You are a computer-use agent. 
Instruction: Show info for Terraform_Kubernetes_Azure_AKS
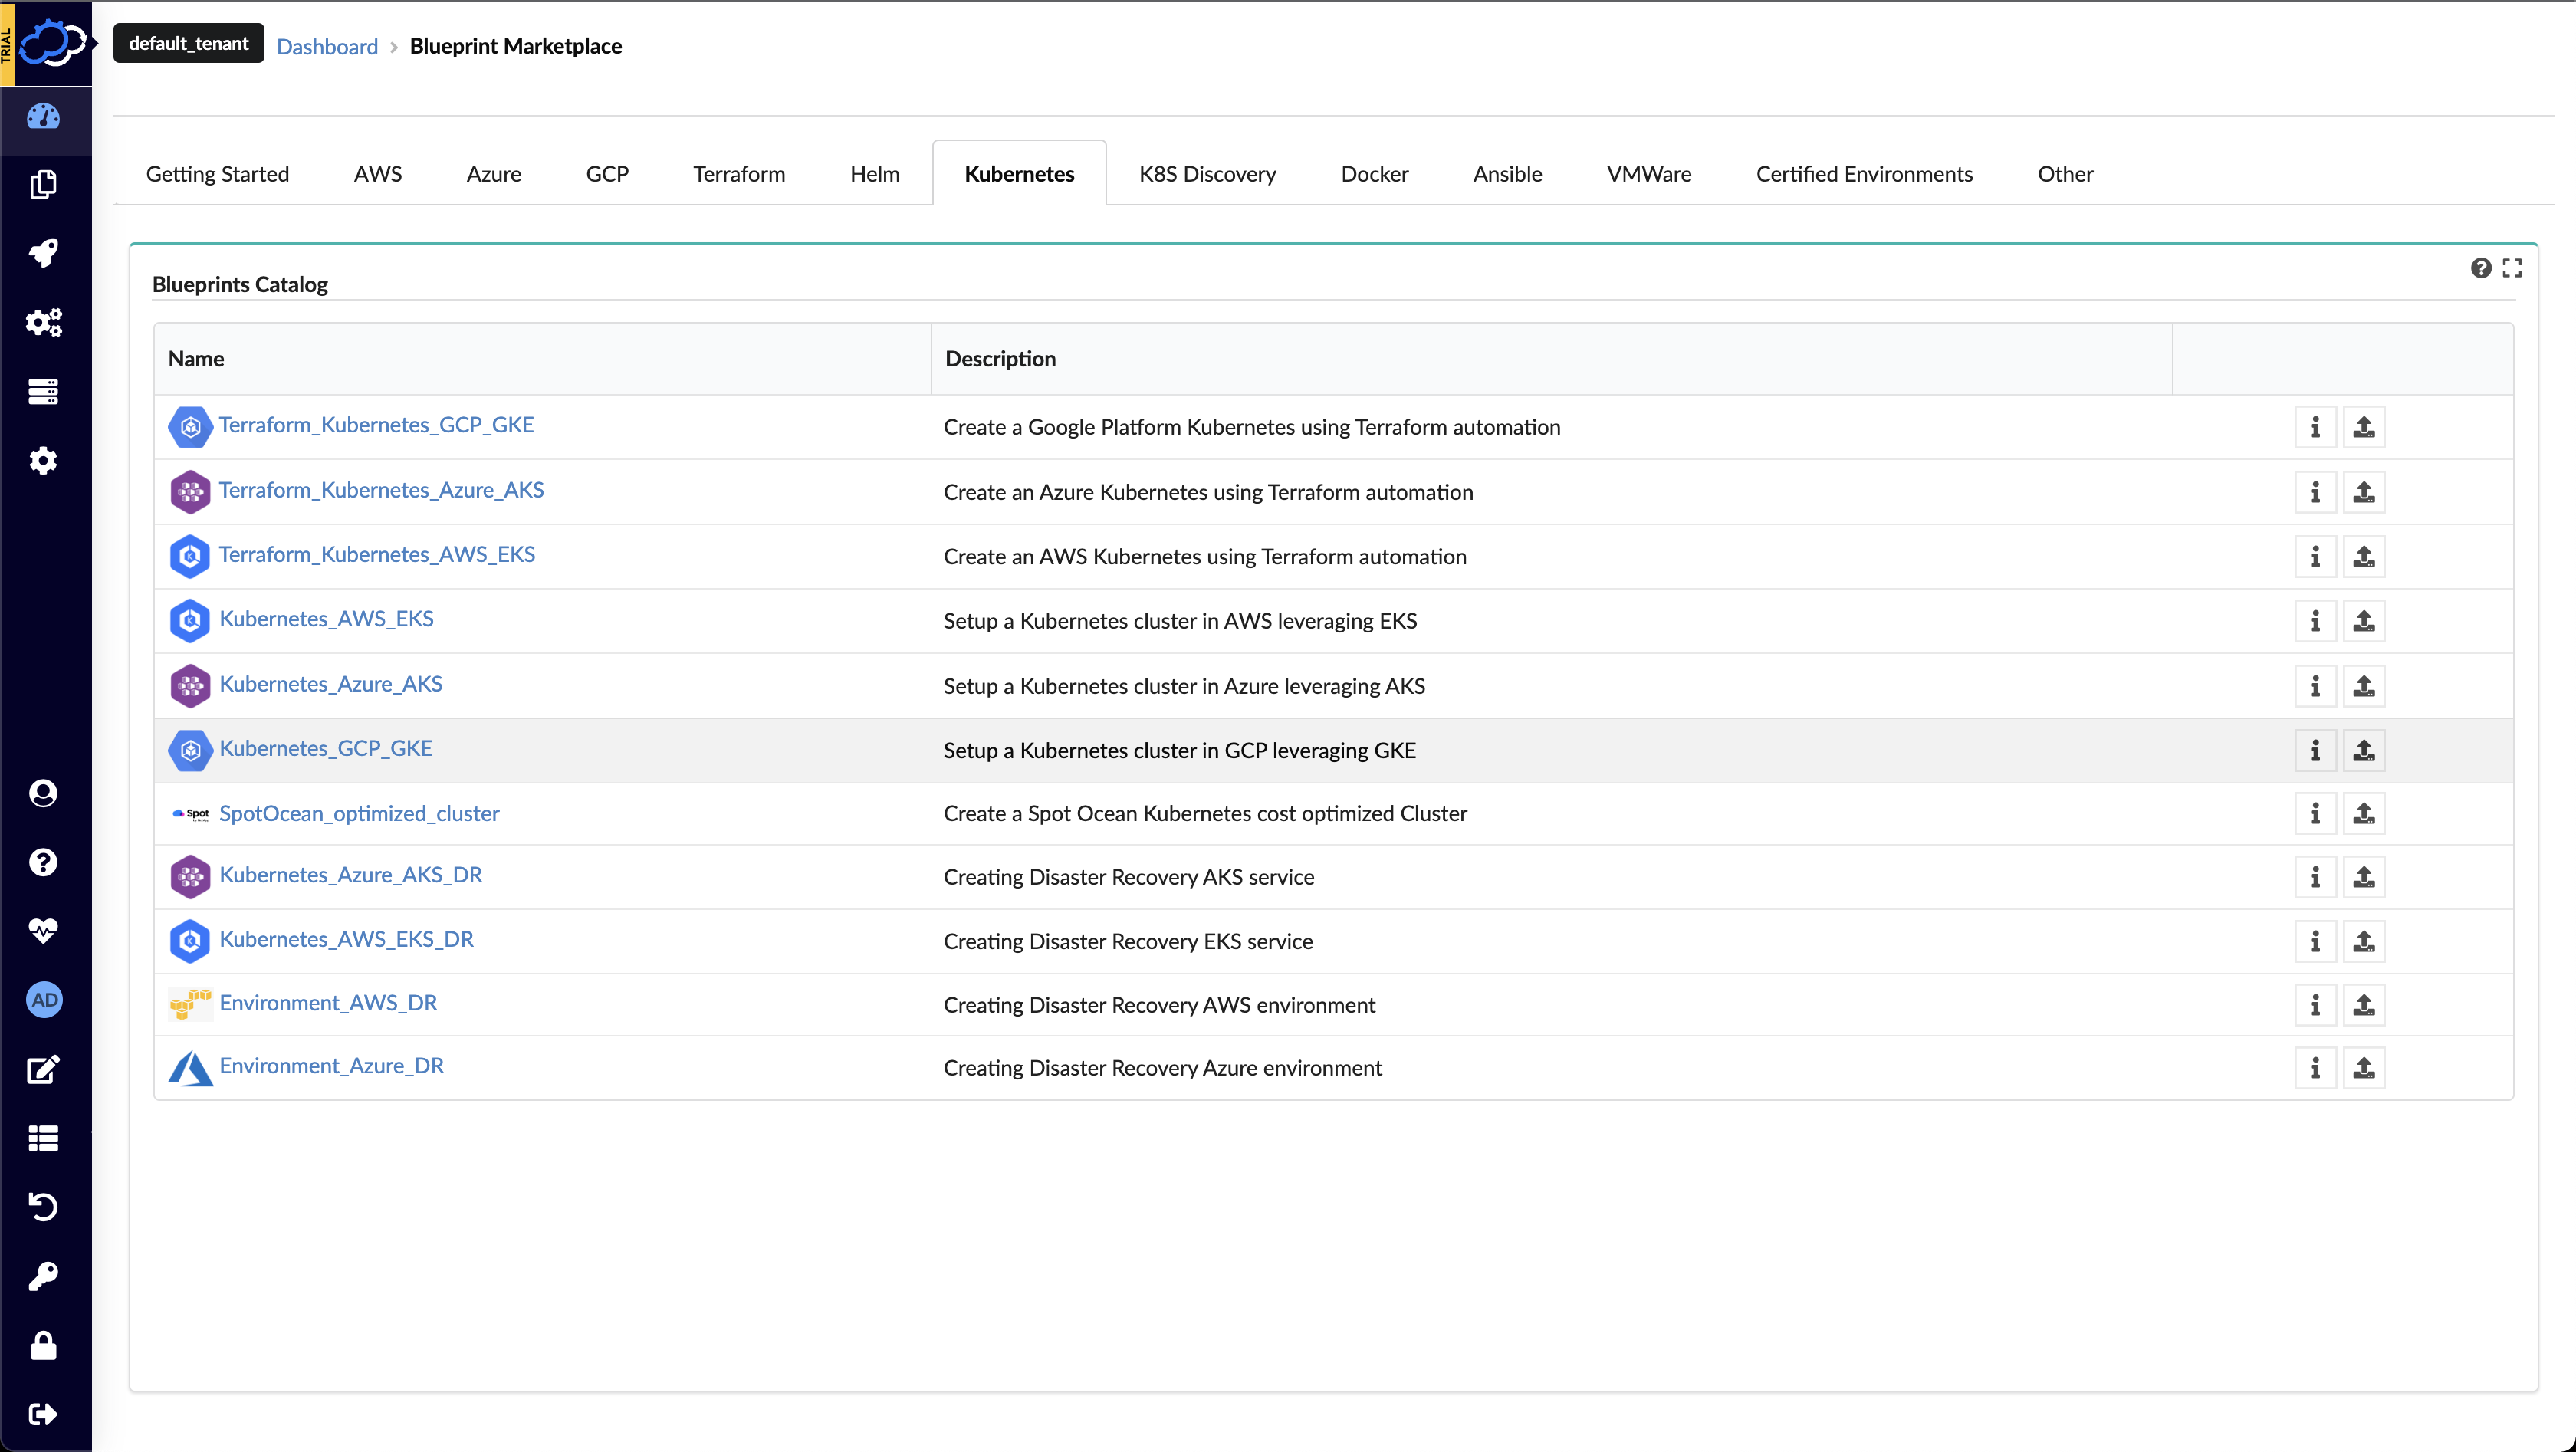(2315, 492)
